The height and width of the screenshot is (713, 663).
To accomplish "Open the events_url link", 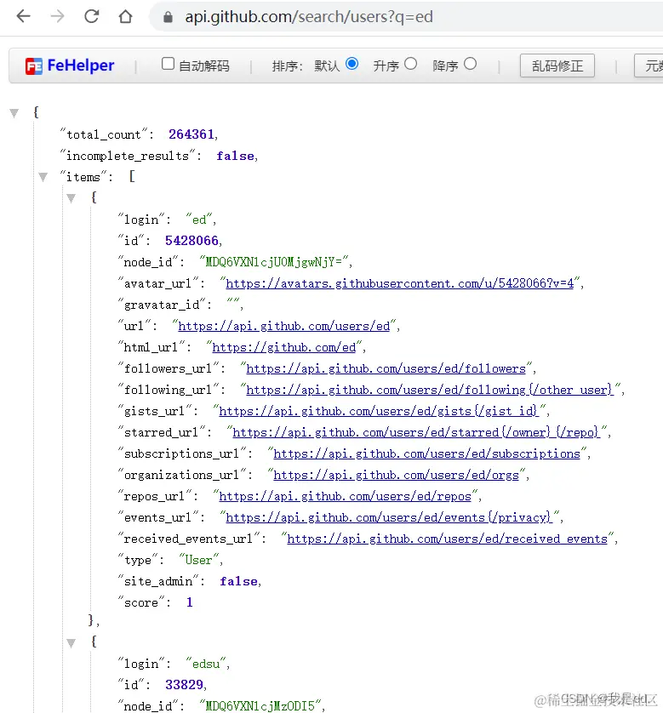I will [389, 517].
